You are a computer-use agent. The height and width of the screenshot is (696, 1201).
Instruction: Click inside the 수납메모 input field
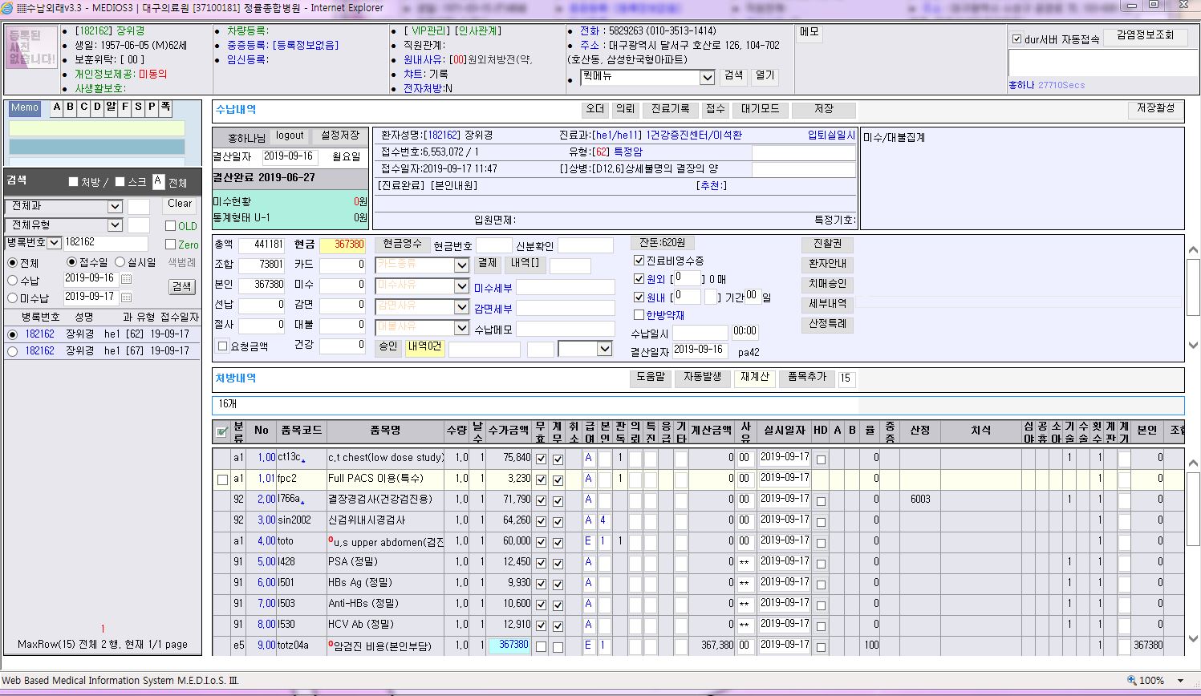[x=566, y=329]
